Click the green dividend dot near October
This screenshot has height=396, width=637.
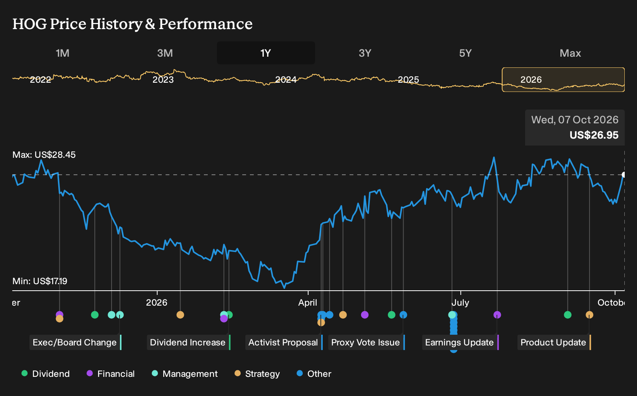(x=568, y=315)
